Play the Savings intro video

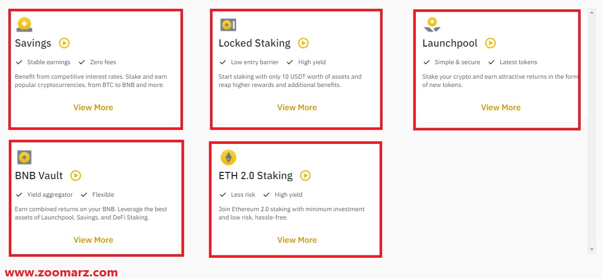click(64, 43)
